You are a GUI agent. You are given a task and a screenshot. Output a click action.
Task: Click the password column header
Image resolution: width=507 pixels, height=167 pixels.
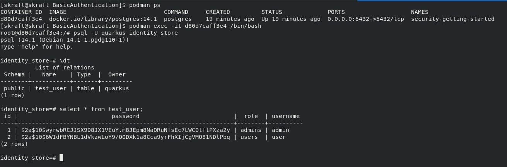[125, 116]
